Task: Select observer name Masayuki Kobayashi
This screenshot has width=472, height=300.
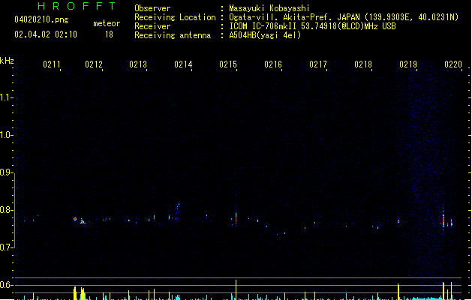Action: coord(269,8)
